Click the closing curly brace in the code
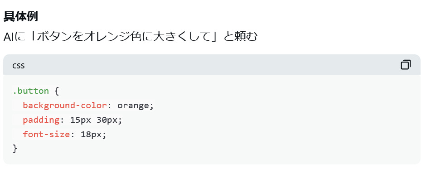The image size is (431, 183). point(15,149)
